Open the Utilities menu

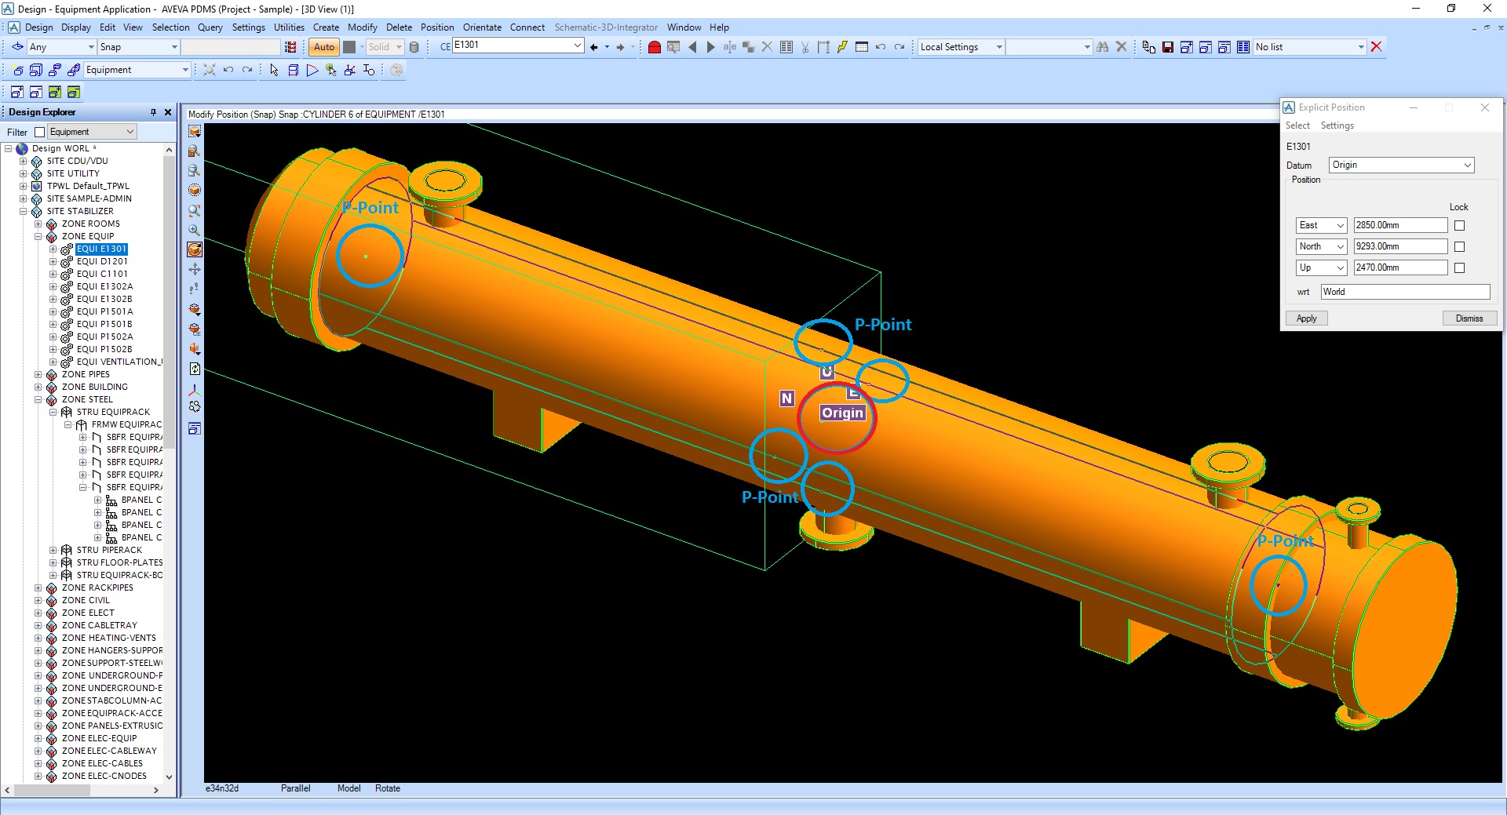click(289, 27)
